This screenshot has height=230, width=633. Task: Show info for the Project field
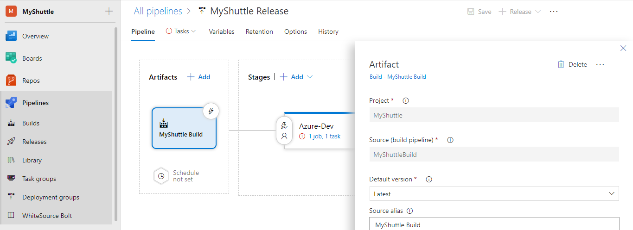pyautogui.click(x=406, y=100)
